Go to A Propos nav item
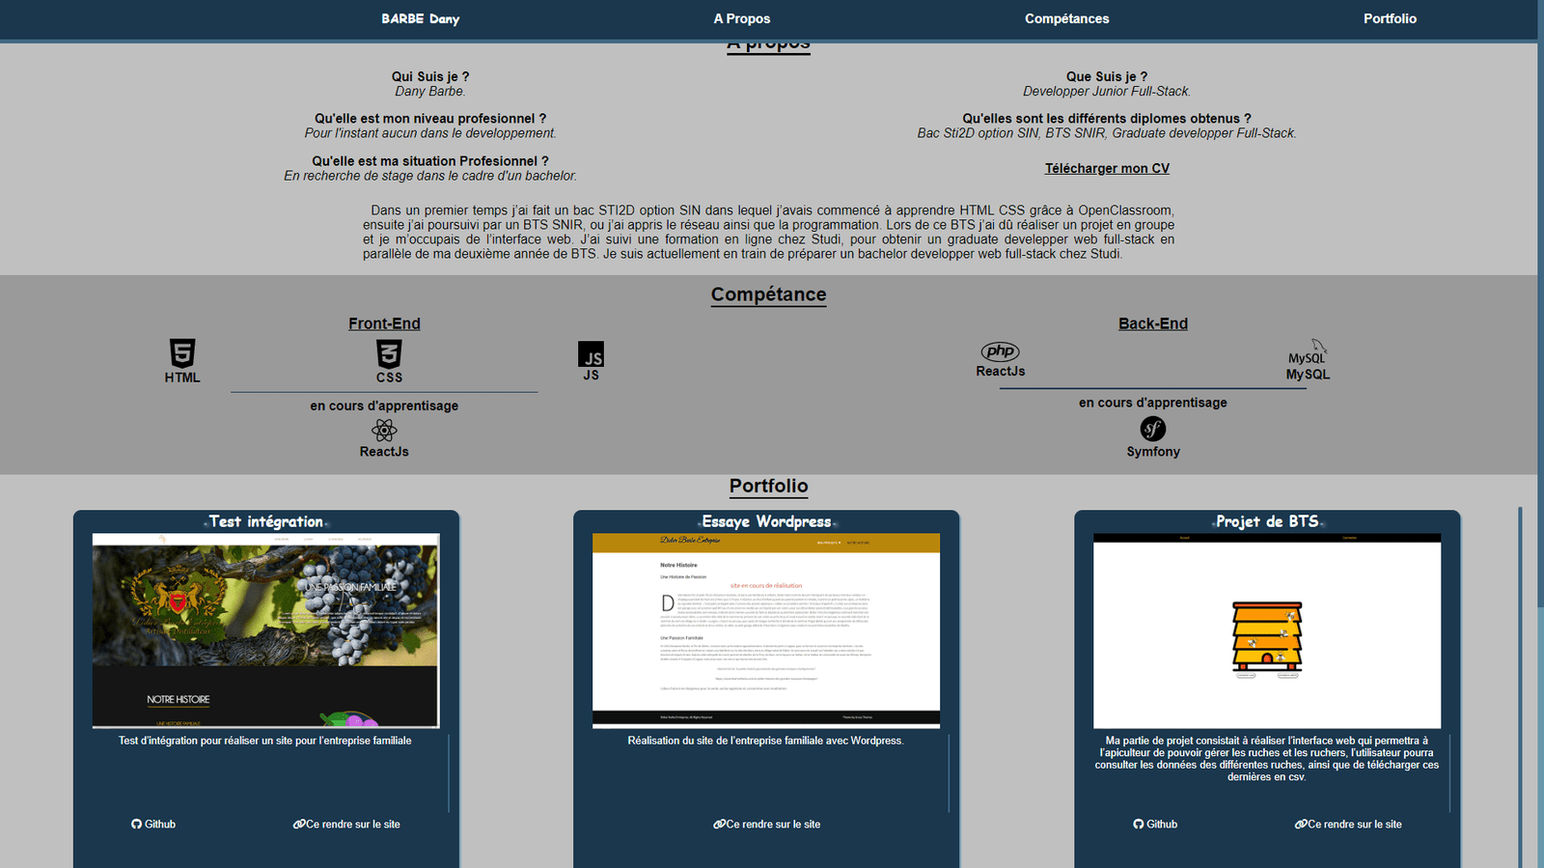Viewport: 1544px width, 868px height. pos(742,18)
